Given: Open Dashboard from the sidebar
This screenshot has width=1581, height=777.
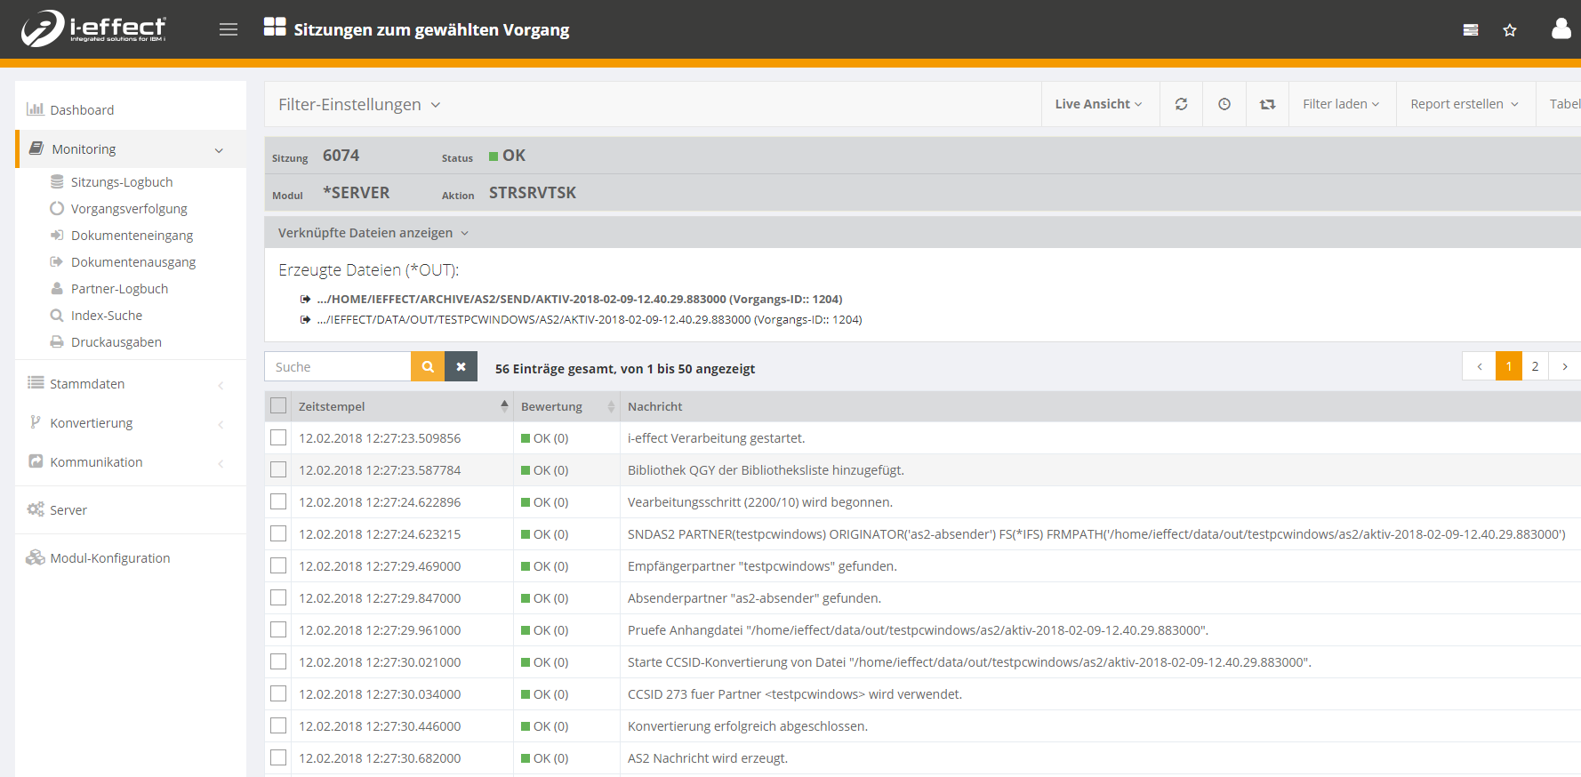Looking at the screenshot, I should coord(82,110).
